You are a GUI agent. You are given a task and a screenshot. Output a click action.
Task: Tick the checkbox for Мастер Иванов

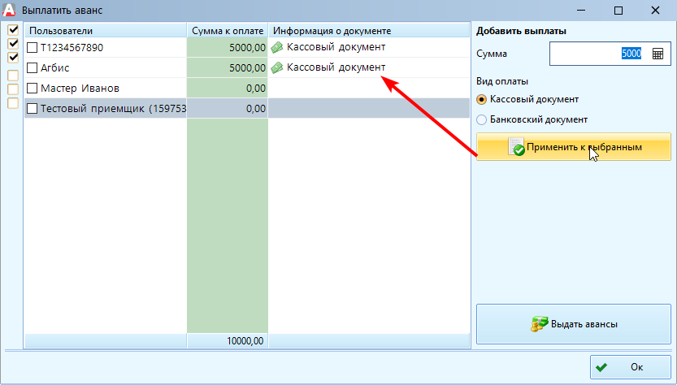pos(33,88)
